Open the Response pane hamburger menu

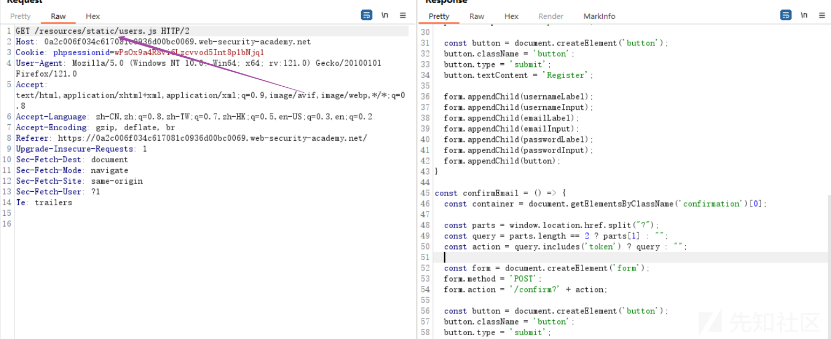click(x=822, y=16)
